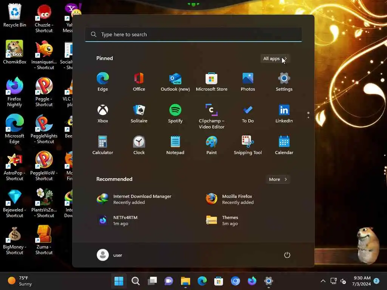Select Chuzzle shortcut on desktop
387x290 pixels.
[44, 18]
